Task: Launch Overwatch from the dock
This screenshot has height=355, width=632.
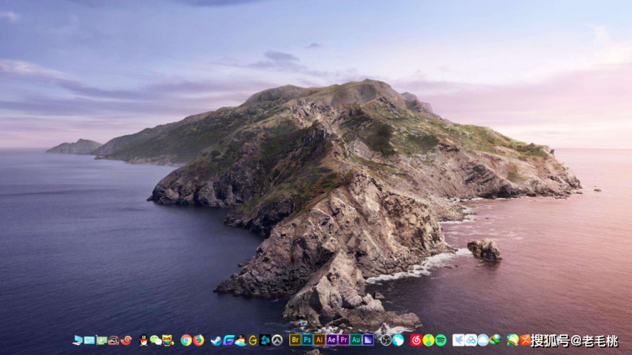Action: point(277,341)
